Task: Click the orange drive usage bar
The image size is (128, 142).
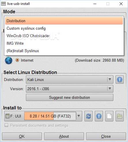Action: (x=39, y=116)
